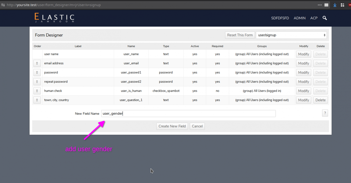
Task: Expand the user/signup form dropdown
Action: (291, 35)
